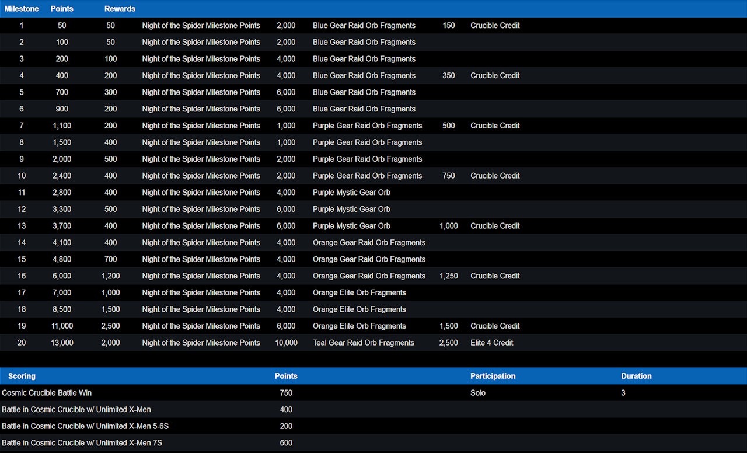Click the 2,500 milestone points reward in row 19
This screenshot has width=747, height=453.
111,326
